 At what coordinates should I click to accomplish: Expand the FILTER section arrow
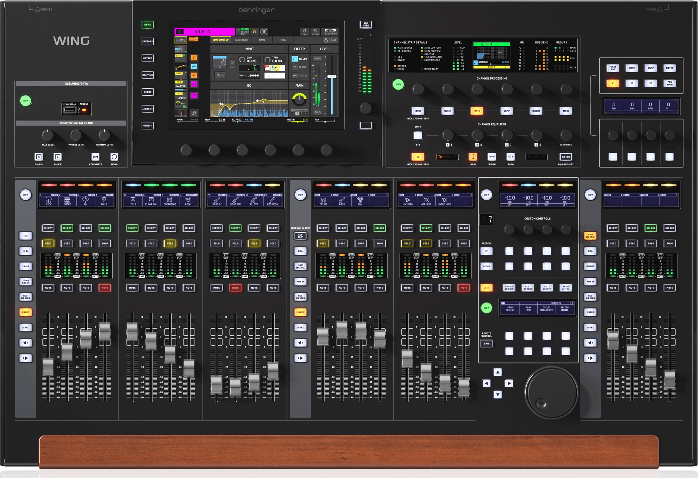click(307, 49)
